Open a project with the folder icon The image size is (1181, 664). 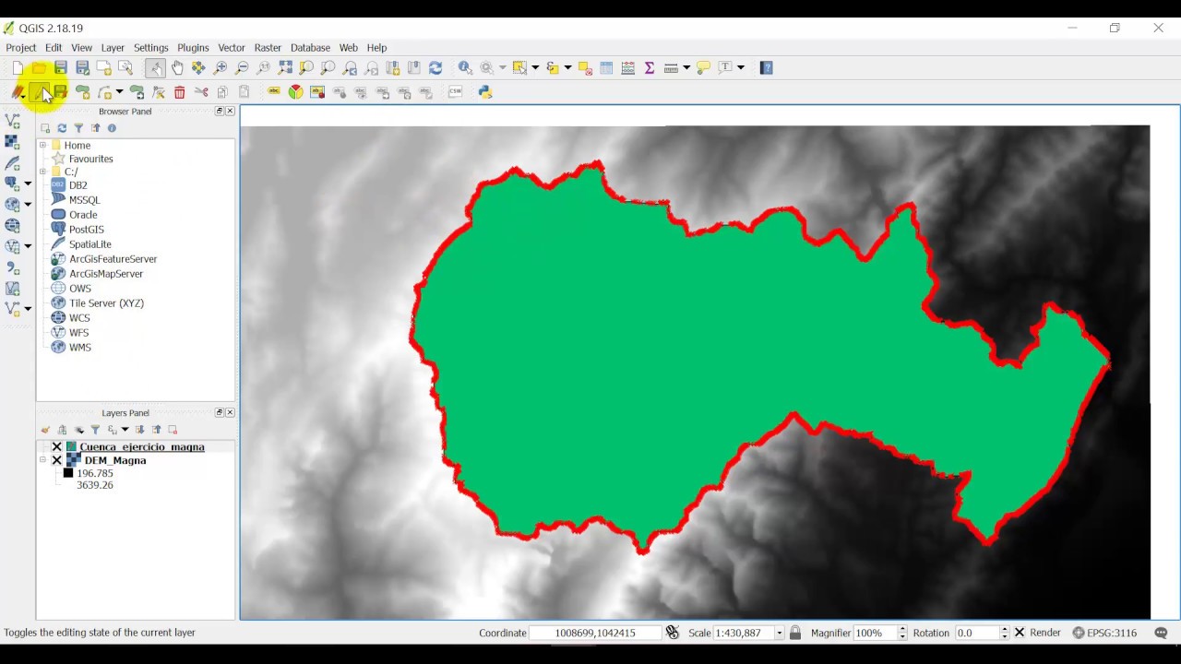[39, 68]
